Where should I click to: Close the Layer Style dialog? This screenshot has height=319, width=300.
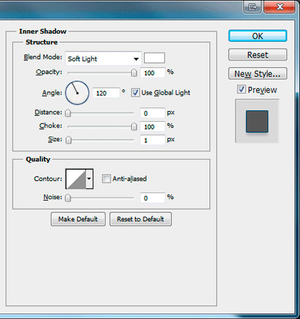click(x=279, y=7)
